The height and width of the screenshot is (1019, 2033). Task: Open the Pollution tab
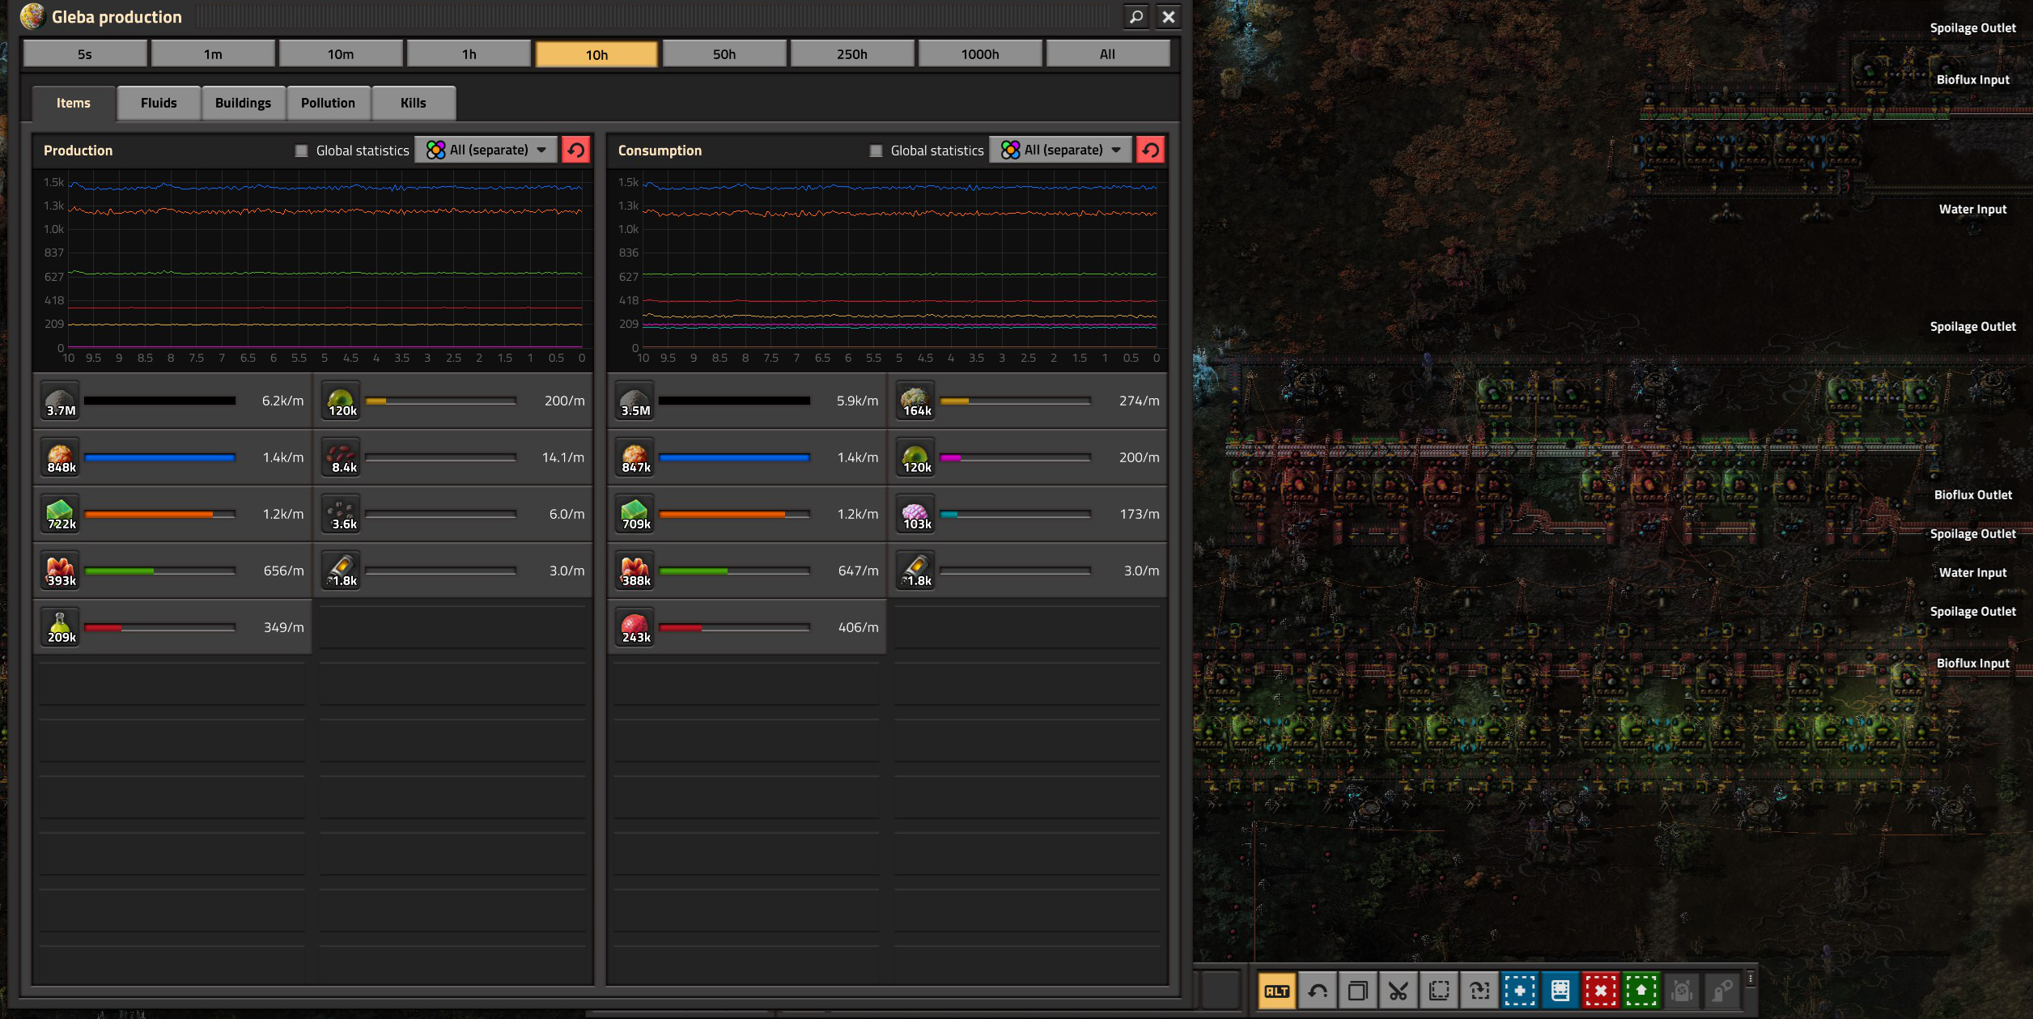tap(328, 103)
